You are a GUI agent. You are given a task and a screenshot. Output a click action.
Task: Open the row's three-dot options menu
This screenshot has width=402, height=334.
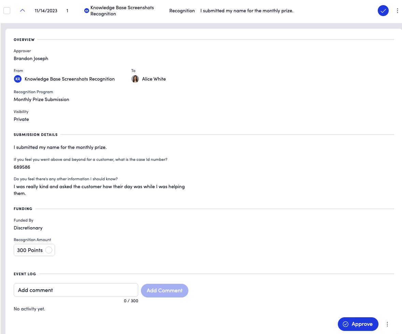(x=397, y=11)
